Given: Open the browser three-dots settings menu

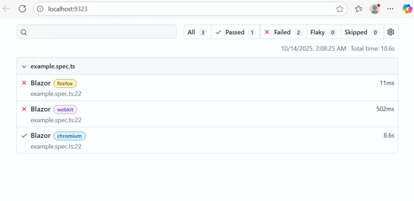Looking at the screenshot, I should pos(390,8).
